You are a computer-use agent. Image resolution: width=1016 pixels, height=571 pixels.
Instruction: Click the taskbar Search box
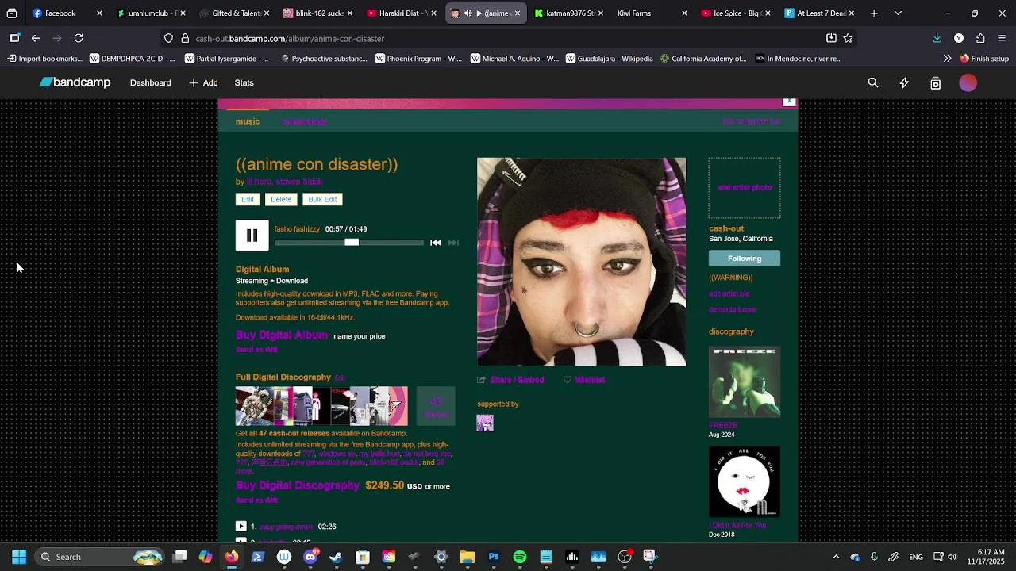pos(101,557)
